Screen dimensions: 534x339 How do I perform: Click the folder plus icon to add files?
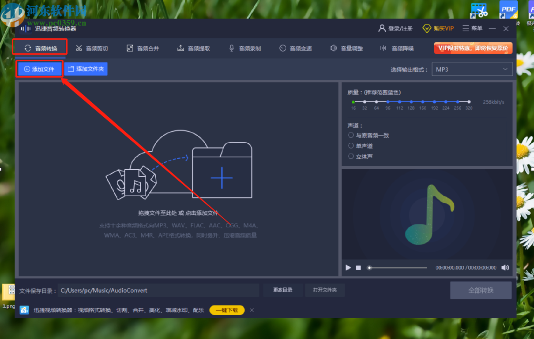pyautogui.click(x=222, y=171)
